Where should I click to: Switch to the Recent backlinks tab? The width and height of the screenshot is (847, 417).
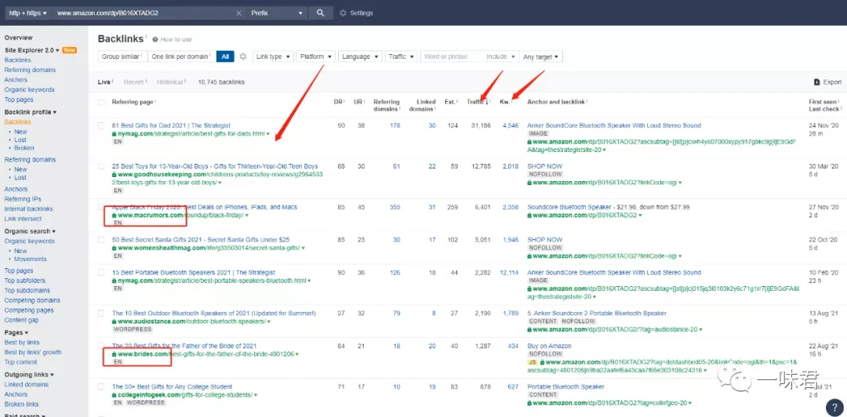[x=133, y=82]
